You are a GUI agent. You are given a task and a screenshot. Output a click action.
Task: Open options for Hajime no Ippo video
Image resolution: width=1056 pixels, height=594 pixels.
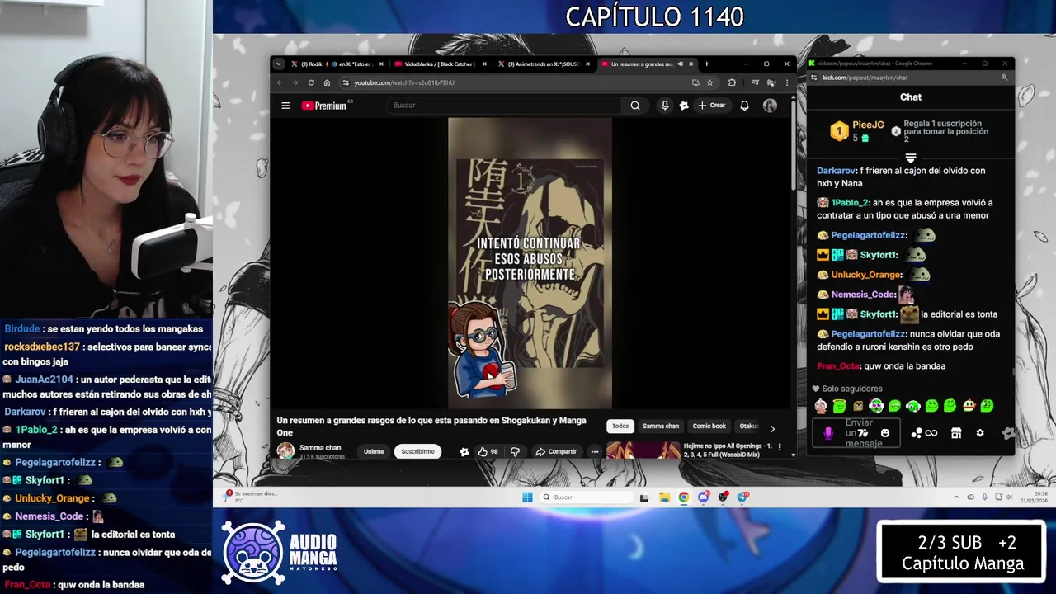[x=780, y=447]
